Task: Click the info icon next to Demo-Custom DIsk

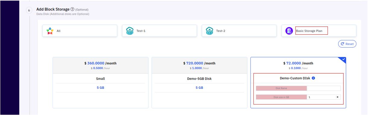Action: coord(313,78)
